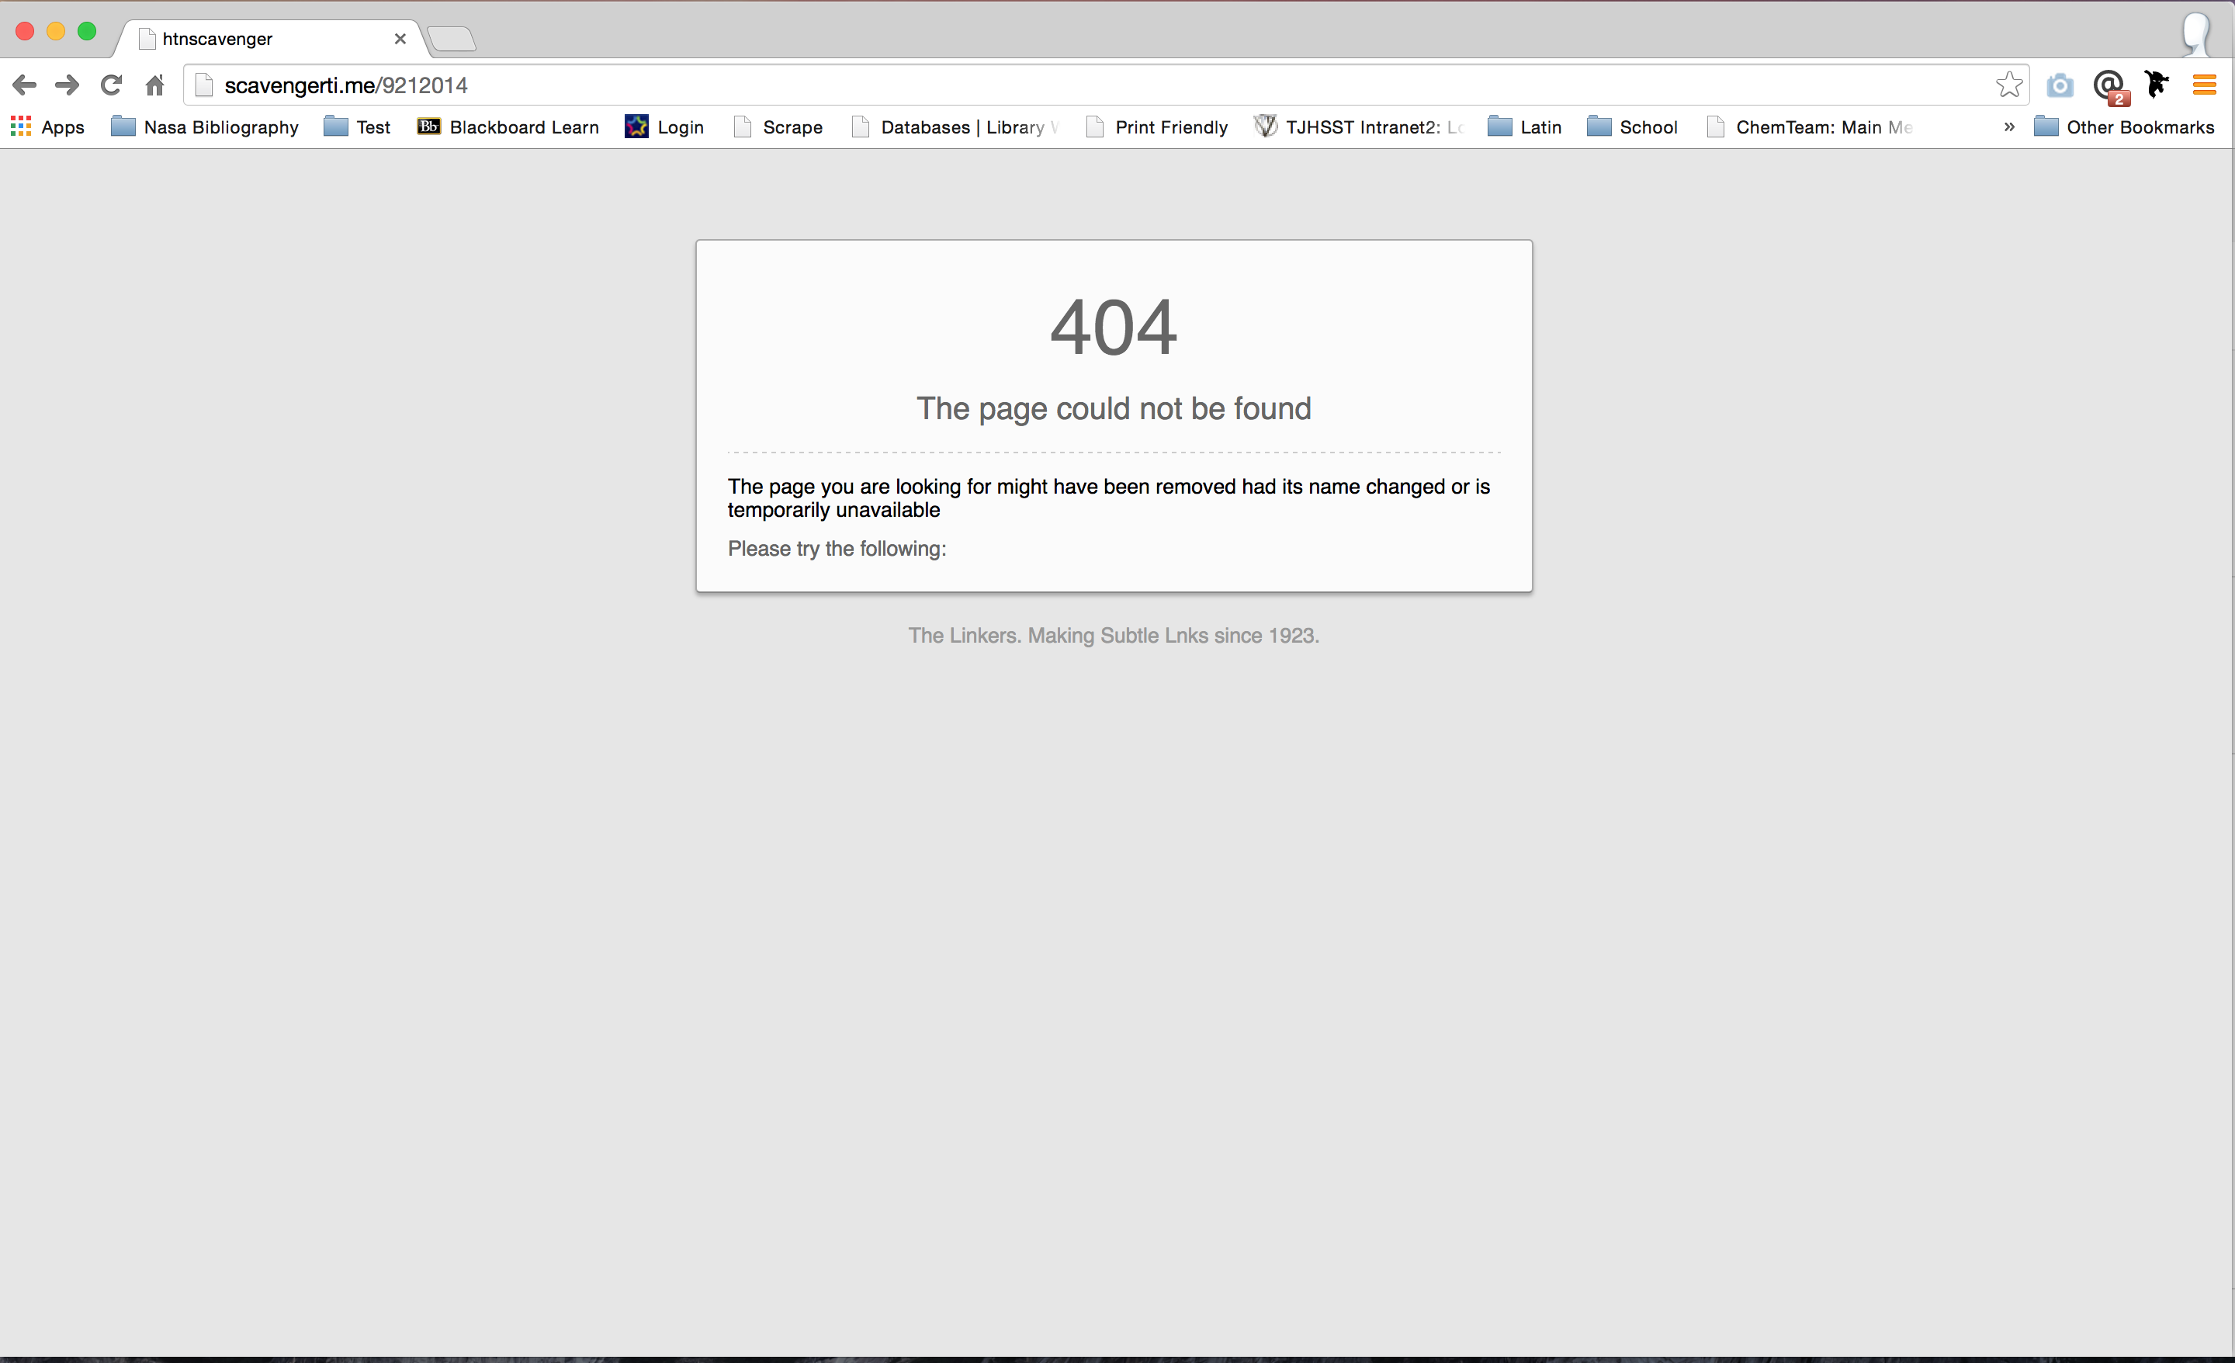
Task: Open the Print Friendly bookmark
Action: tap(1157, 127)
